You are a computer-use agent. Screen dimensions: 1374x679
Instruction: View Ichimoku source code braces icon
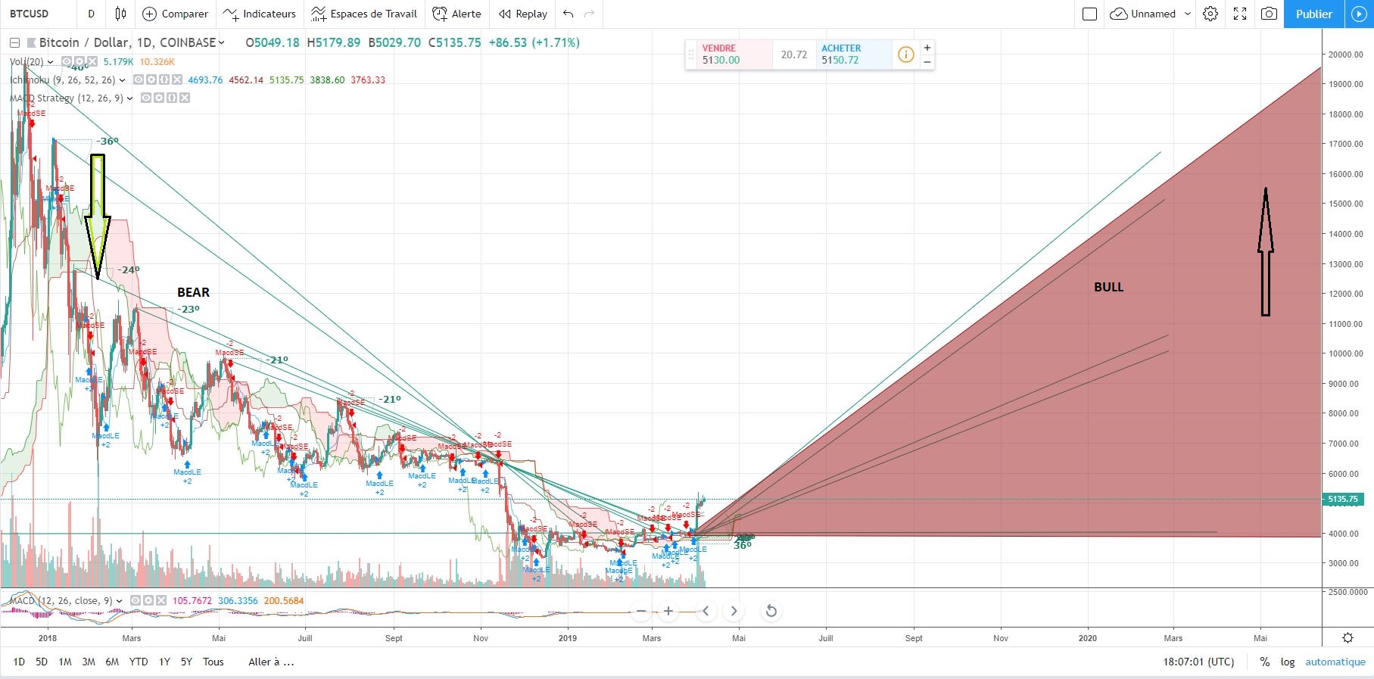[164, 79]
